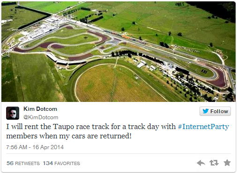The width and height of the screenshot is (237, 173).
Task: Click the word FAVORITES in the stats row
Action: (x=67, y=163)
